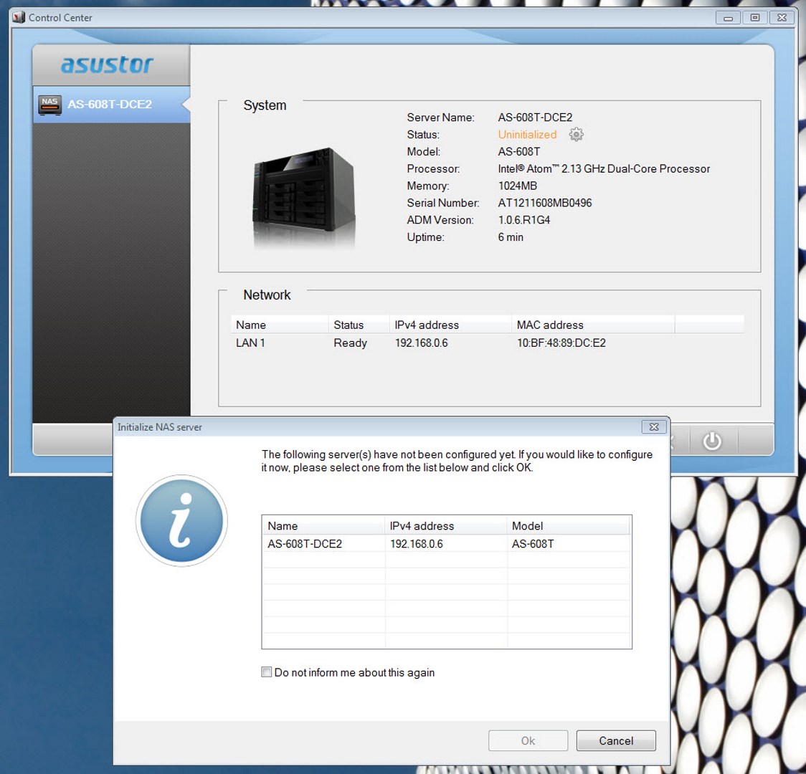Click the NAS icon beside AS-608T-DCE2 in sidebar
The width and height of the screenshot is (806, 774).
click(50, 105)
